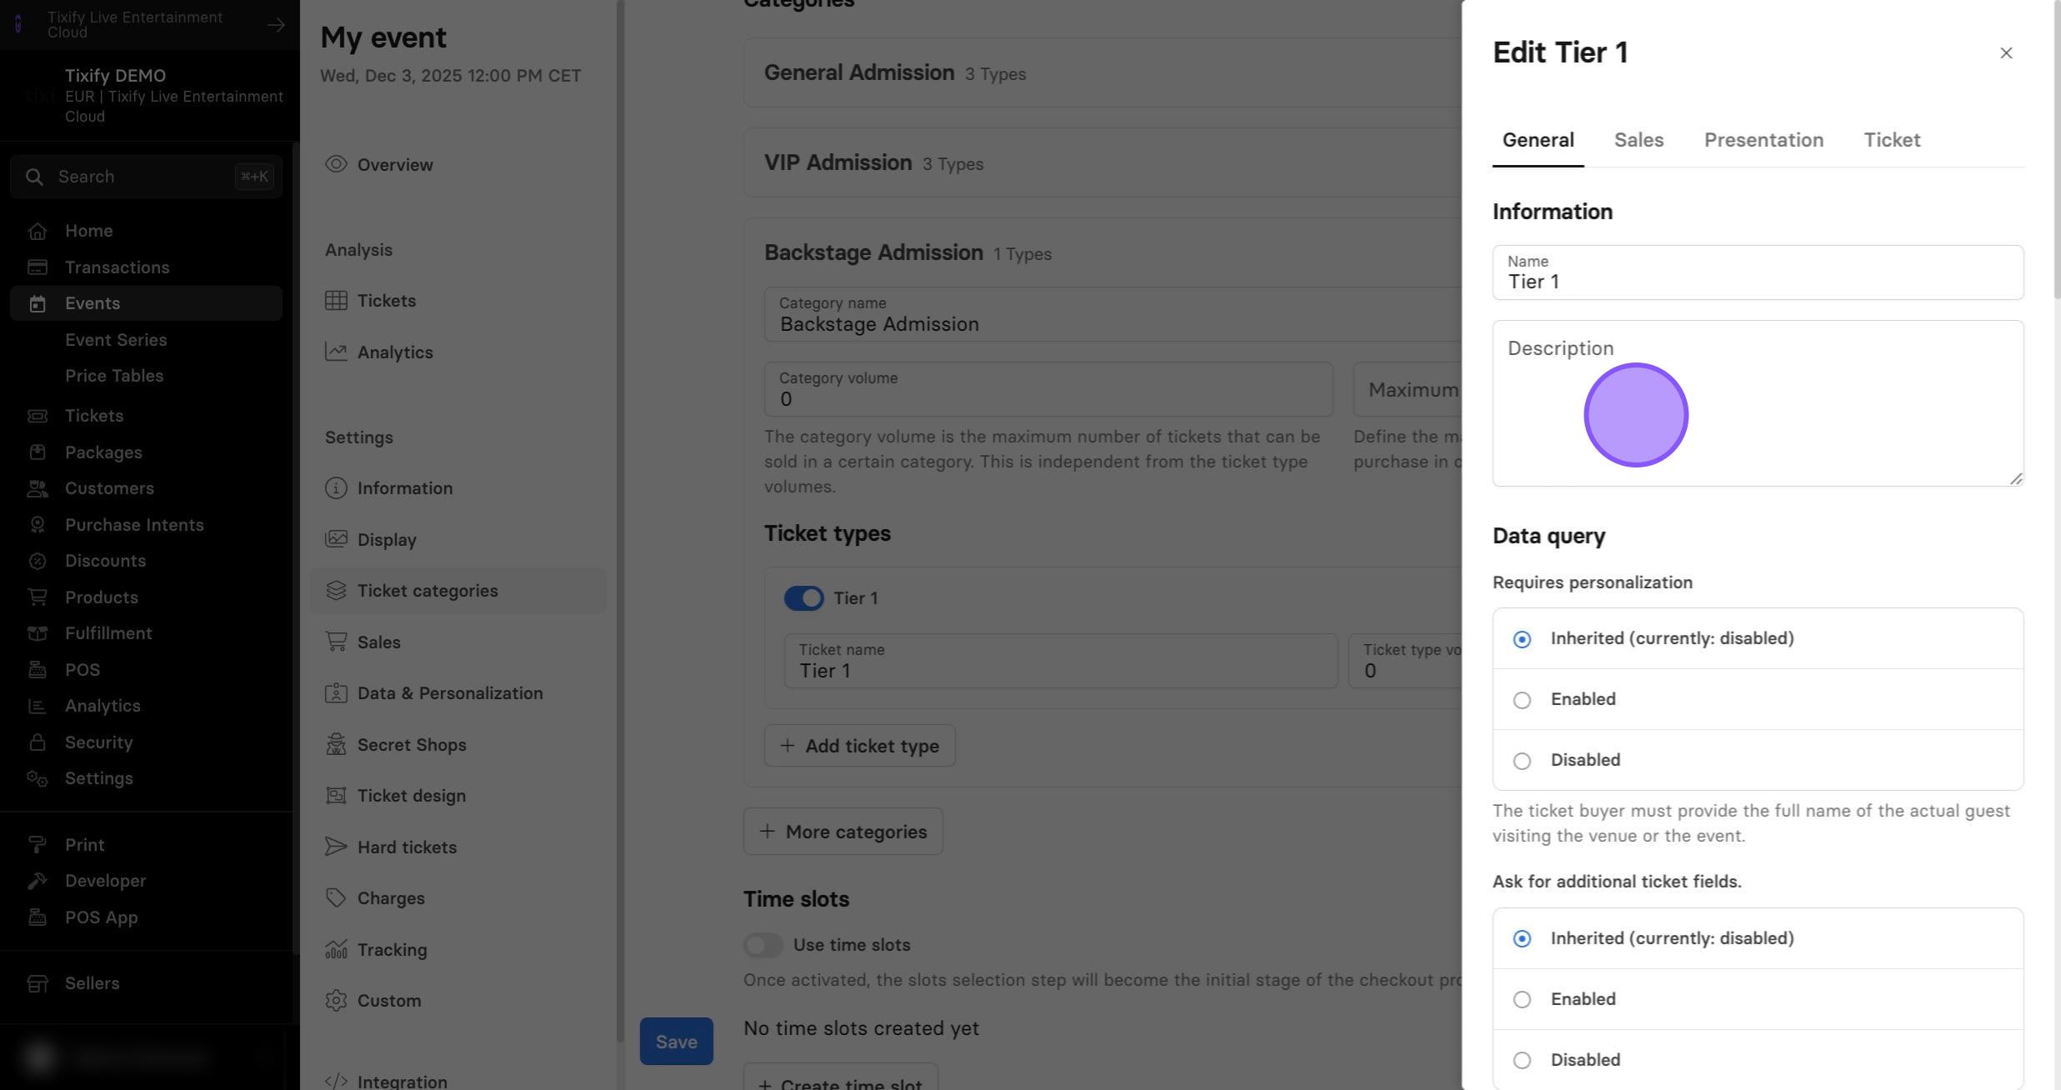Click the Packages icon in sidebar

pos(38,452)
